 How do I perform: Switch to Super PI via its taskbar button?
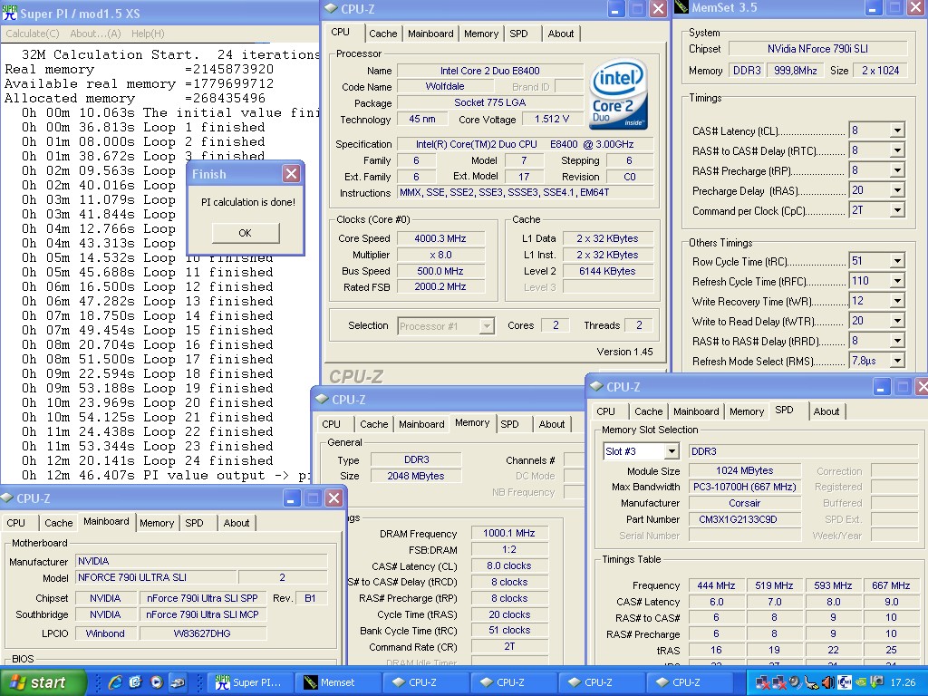click(251, 682)
